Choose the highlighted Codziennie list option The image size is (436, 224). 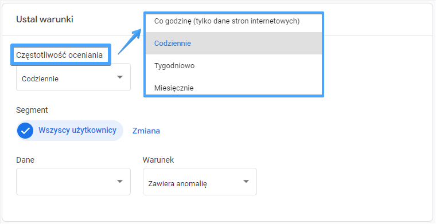click(x=233, y=44)
